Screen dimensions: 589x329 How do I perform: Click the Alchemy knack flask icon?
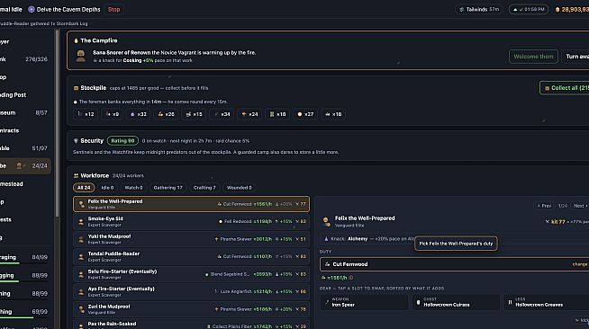(x=326, y=239)
